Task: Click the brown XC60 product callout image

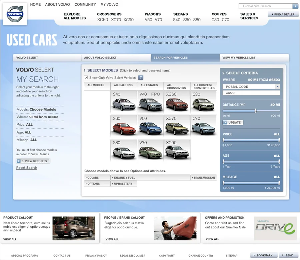Action: pos(74,228)
